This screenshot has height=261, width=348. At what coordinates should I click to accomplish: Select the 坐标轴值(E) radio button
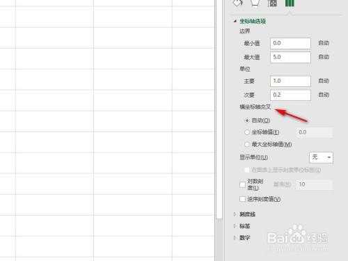point(247,132)
